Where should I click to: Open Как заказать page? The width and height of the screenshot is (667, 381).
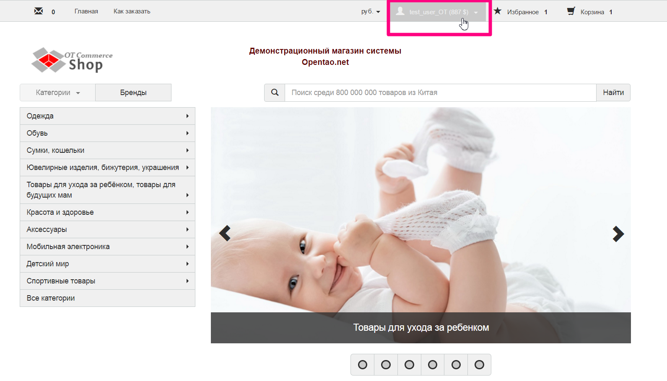pos(132,11)
